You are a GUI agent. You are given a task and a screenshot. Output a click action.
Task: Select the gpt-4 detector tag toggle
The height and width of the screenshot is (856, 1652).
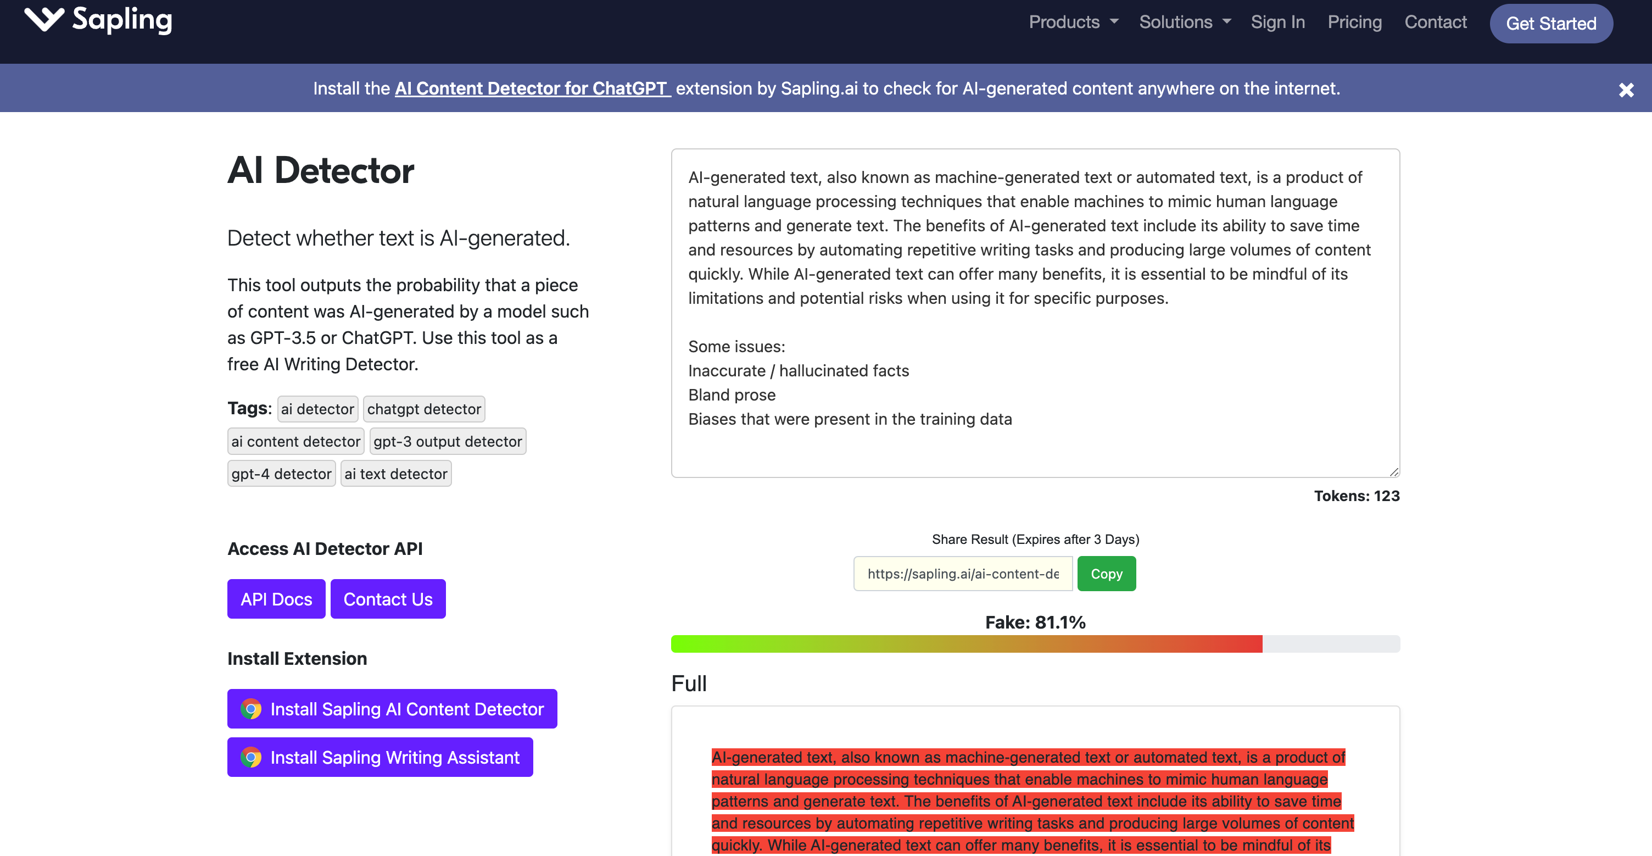(x=282, y=473)
